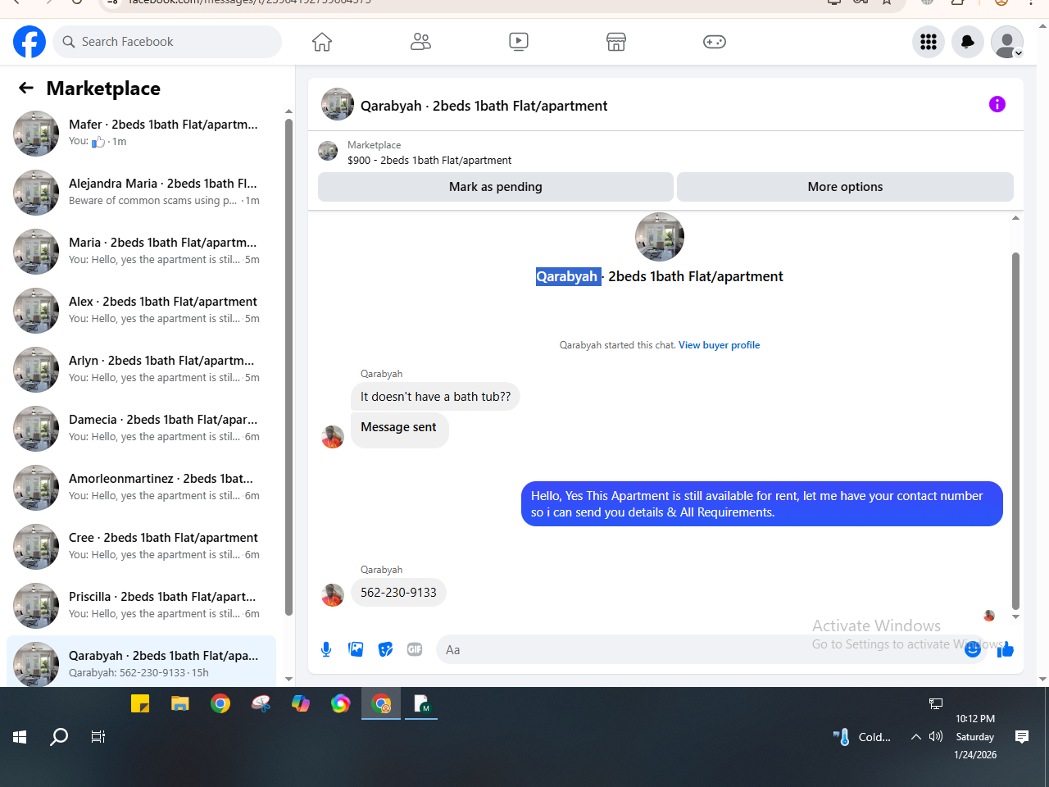Screen dimensions: 1049x787
Task: Open the Facebook Home icon
Action: click(x=322, y=42)
